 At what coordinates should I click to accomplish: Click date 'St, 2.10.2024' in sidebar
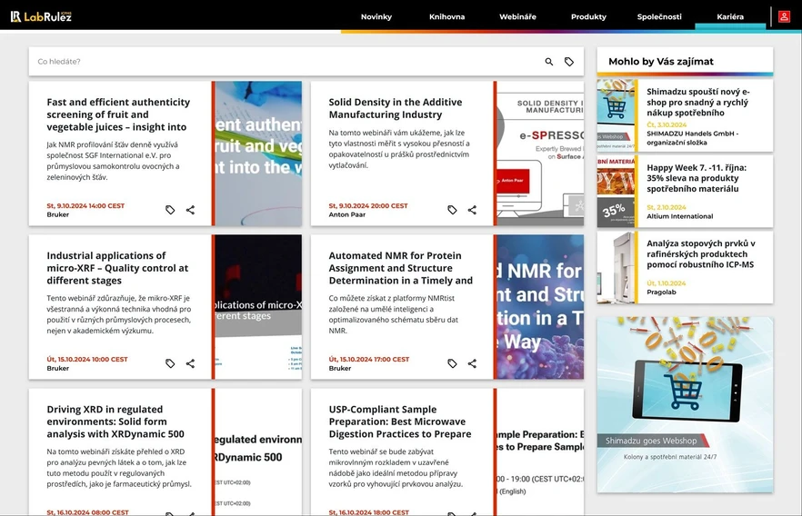point(666,207)
